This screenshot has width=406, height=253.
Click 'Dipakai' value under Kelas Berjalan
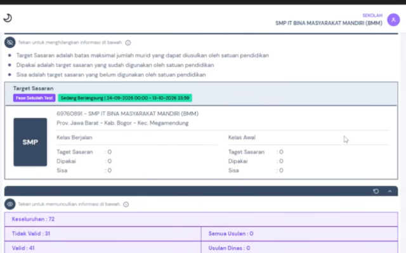110,161
